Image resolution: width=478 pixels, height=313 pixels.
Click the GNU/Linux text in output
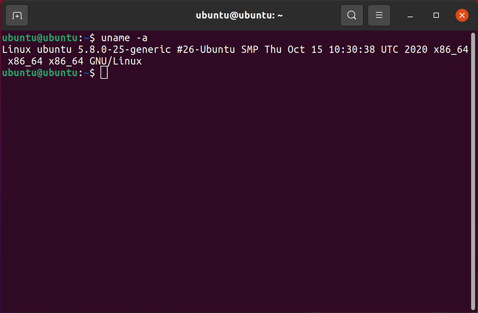[x=116, y=61]
